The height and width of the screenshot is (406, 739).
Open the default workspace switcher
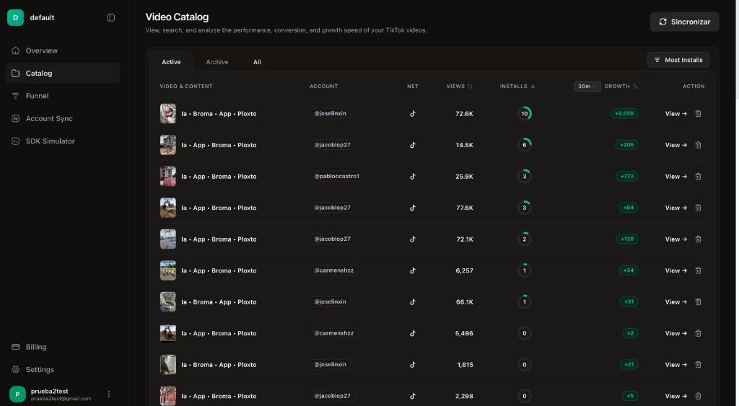click(x=31, y=17)
